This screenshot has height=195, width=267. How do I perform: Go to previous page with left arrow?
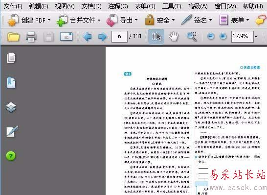[x=87, y=37]
